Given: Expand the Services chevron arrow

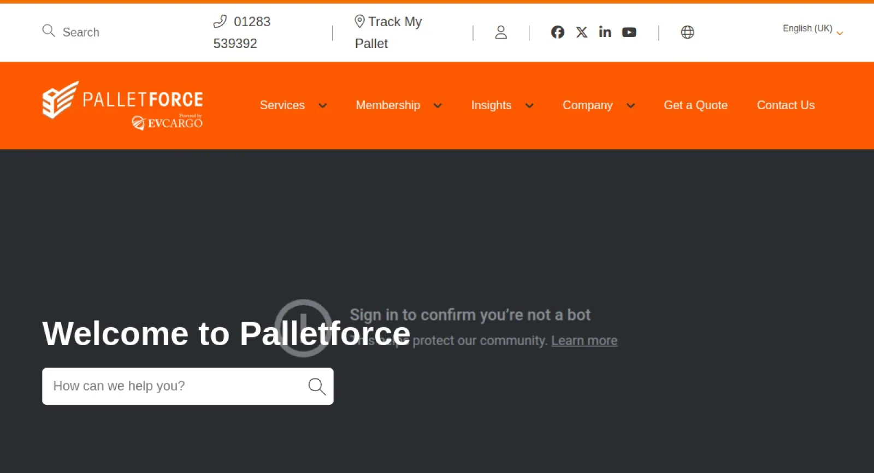Looking at the screenshot, I should (x=323, y=105).
